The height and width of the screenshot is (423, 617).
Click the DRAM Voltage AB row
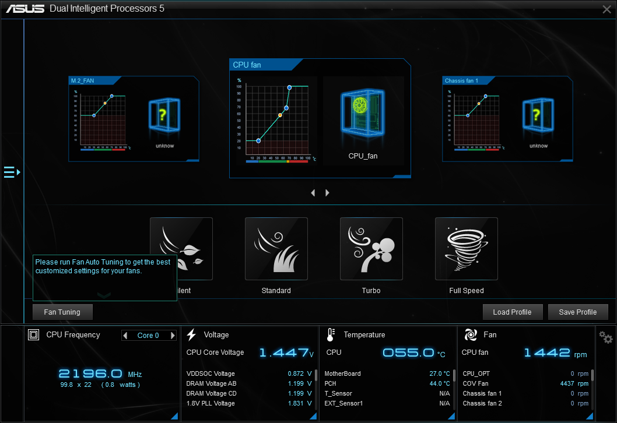coord(249,383)
